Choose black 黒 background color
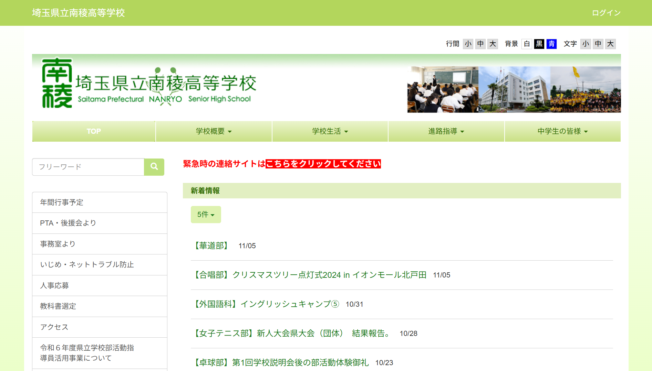Screen dimensions: 652x371 click(539, 44)
